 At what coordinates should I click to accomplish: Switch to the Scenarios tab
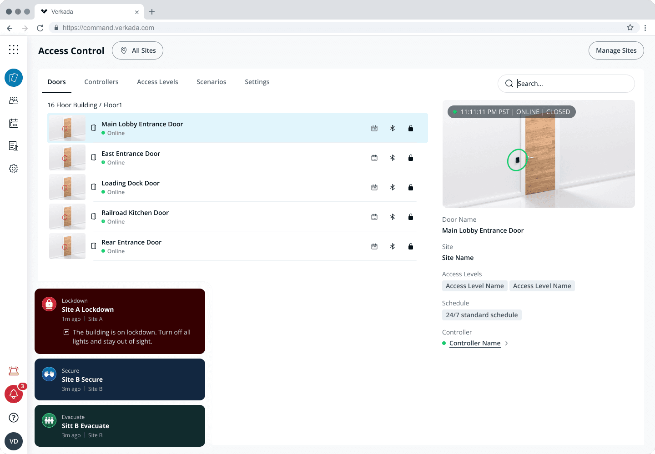coord(212,82)
